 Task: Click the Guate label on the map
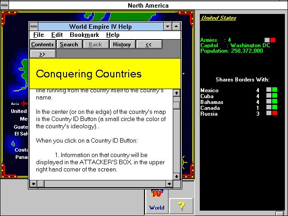click(21, 127)
